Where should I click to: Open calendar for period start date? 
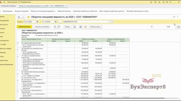click(37, 22)
